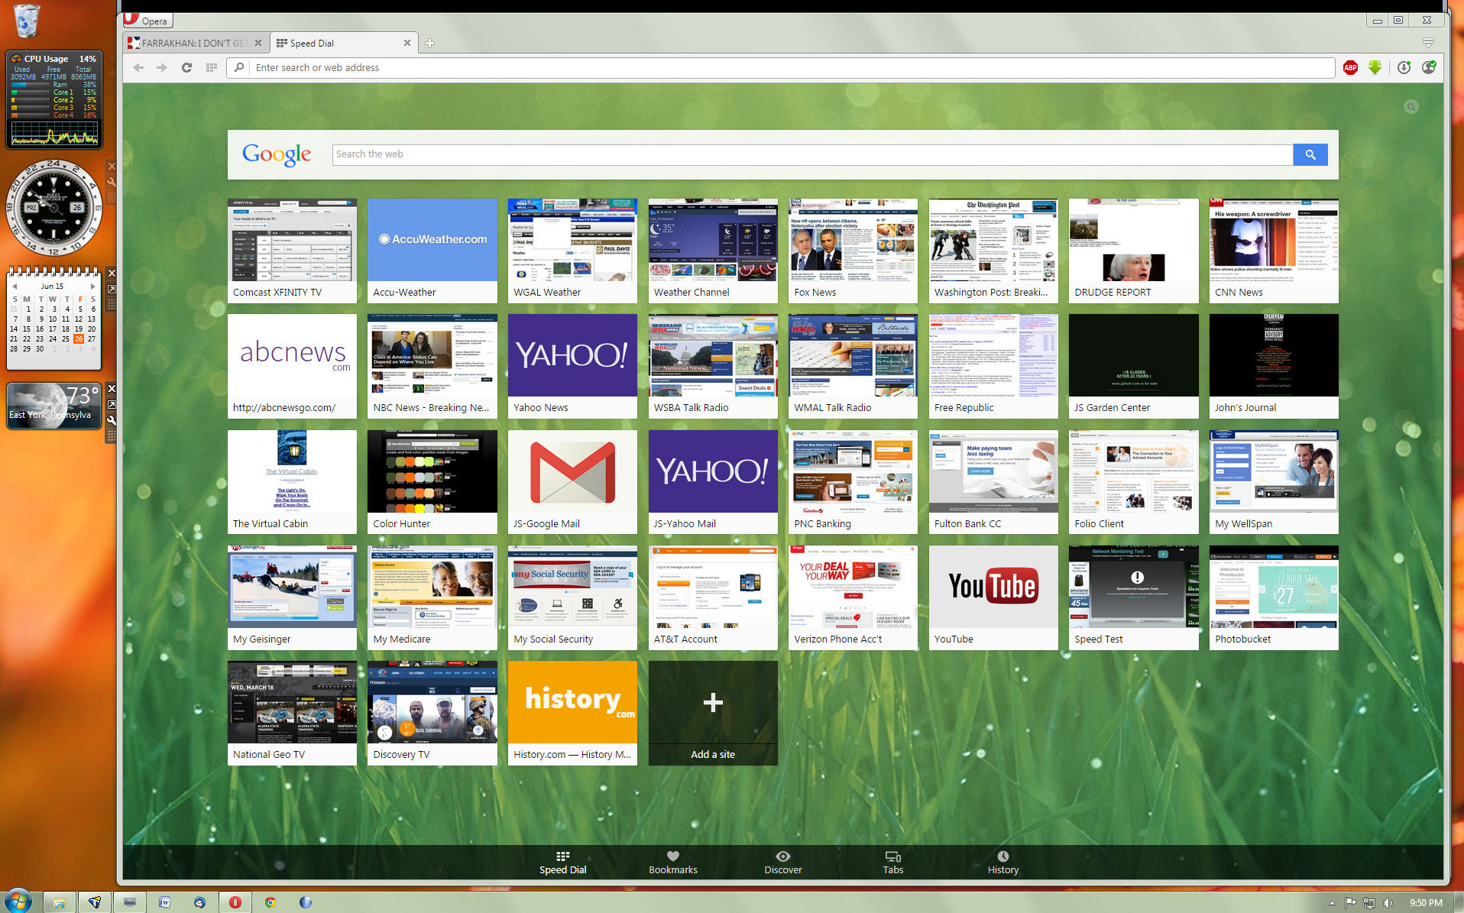Click the green download arrow extension icon
The height and width of the screenshot is (913, 1464).
pyautogui.click(x=1375, y=68)
